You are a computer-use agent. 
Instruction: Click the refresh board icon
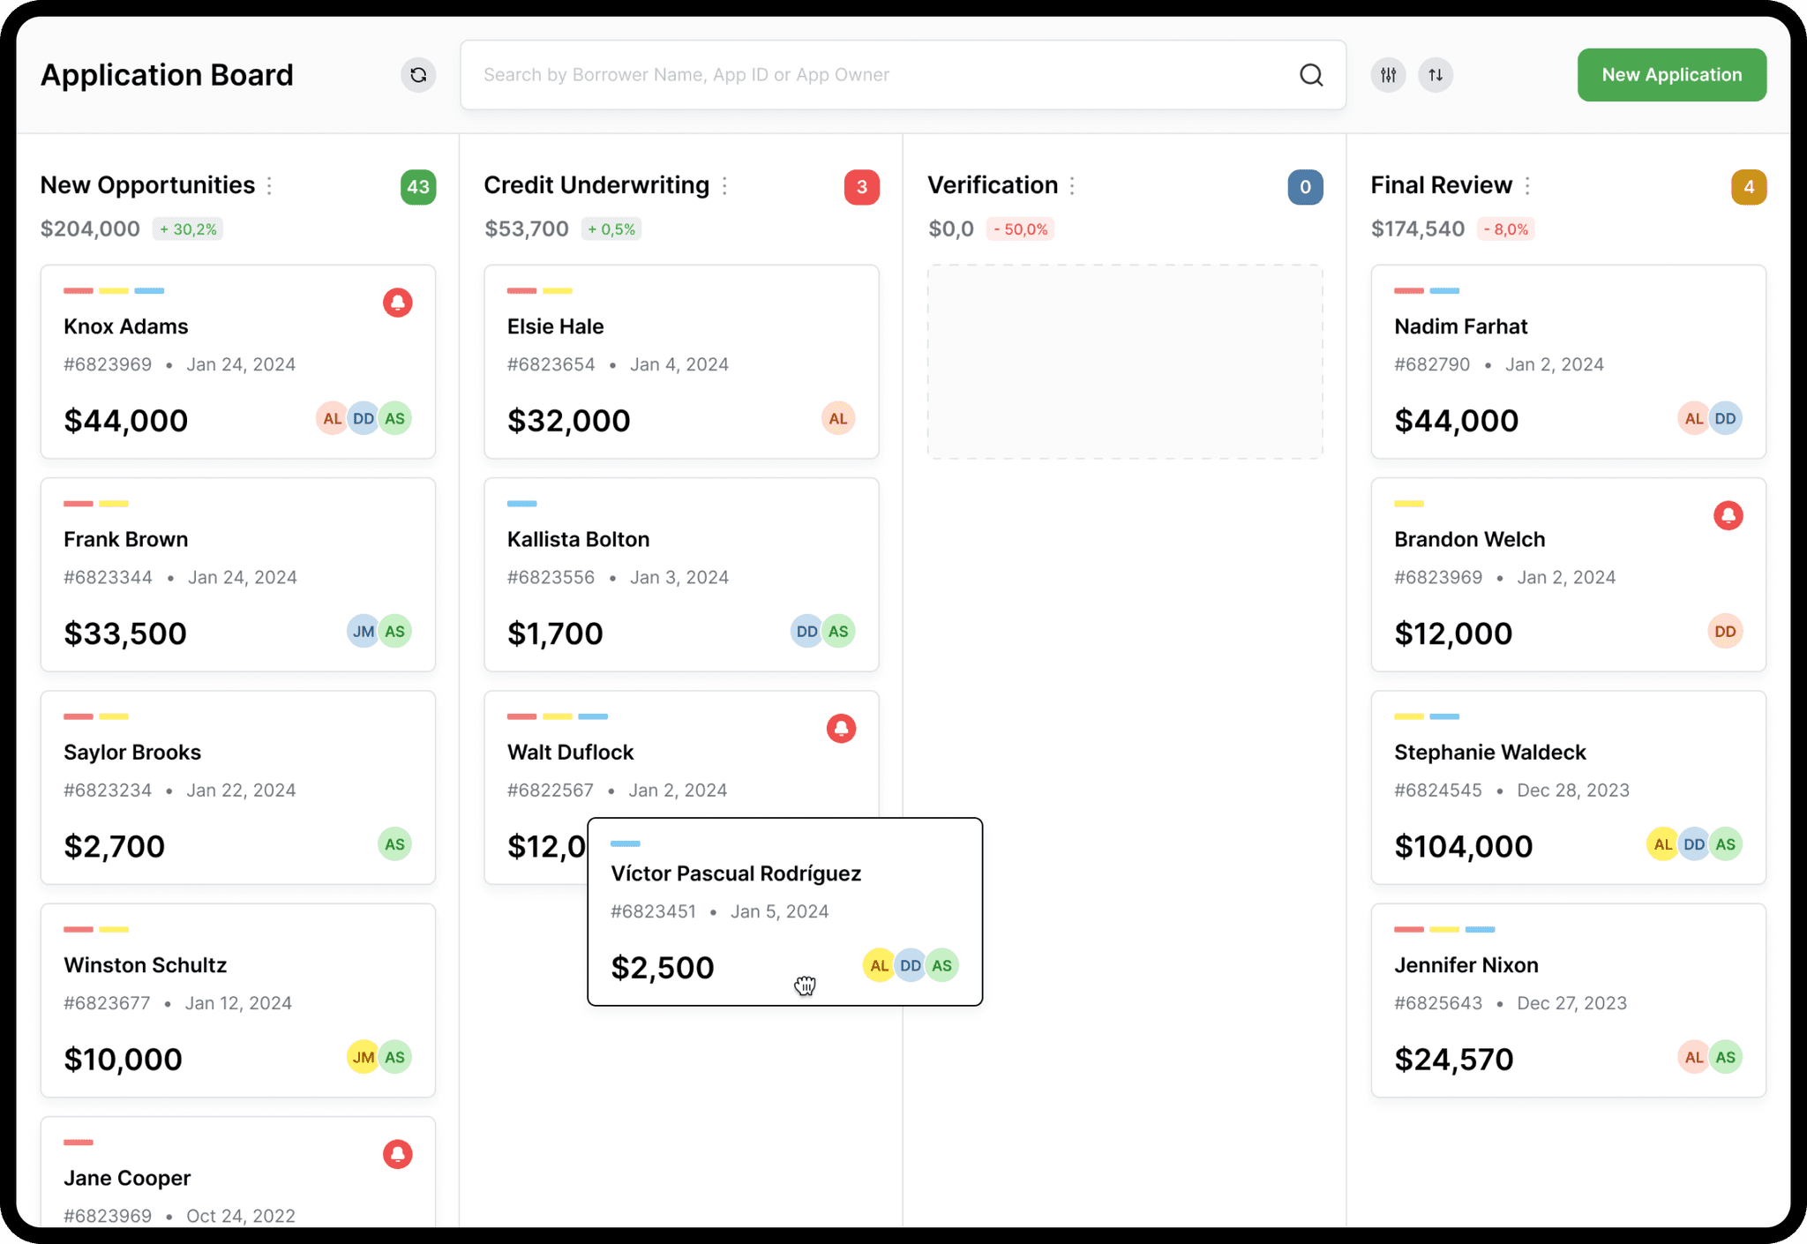418,75
